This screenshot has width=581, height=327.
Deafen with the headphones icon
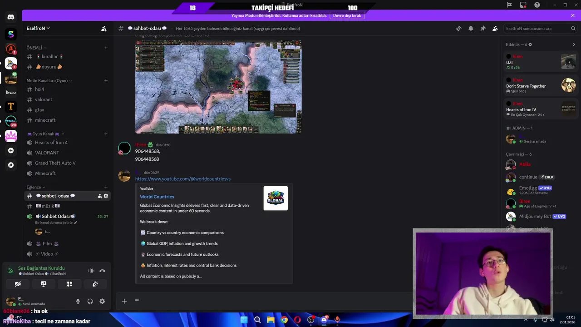[90, 301]
